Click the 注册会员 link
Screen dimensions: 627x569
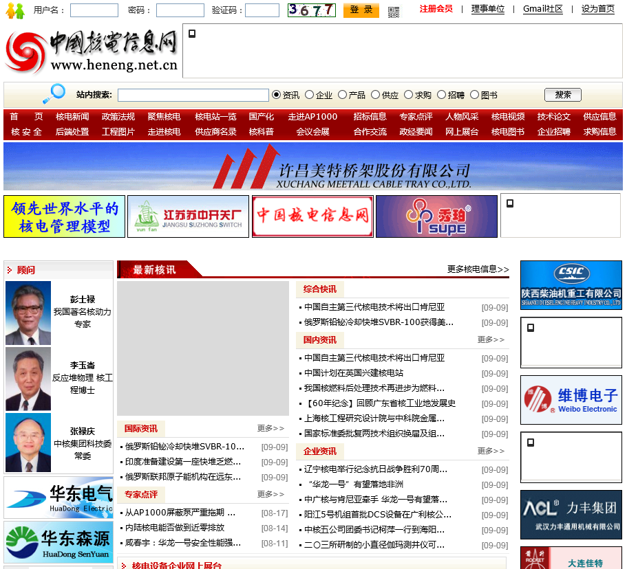click(436, 9)
